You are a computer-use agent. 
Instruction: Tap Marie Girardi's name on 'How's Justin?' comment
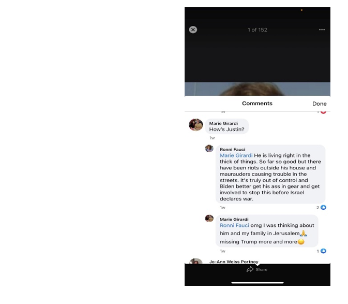coord(223,123)
